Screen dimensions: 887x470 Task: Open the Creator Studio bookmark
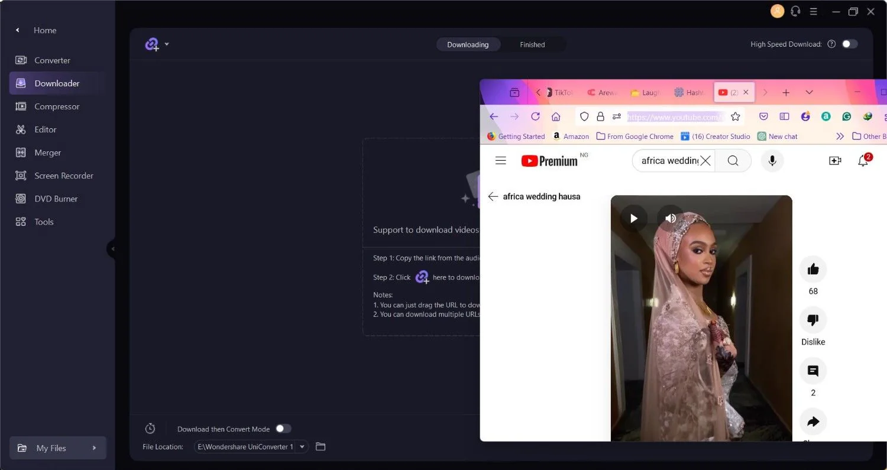pos(716,136)
